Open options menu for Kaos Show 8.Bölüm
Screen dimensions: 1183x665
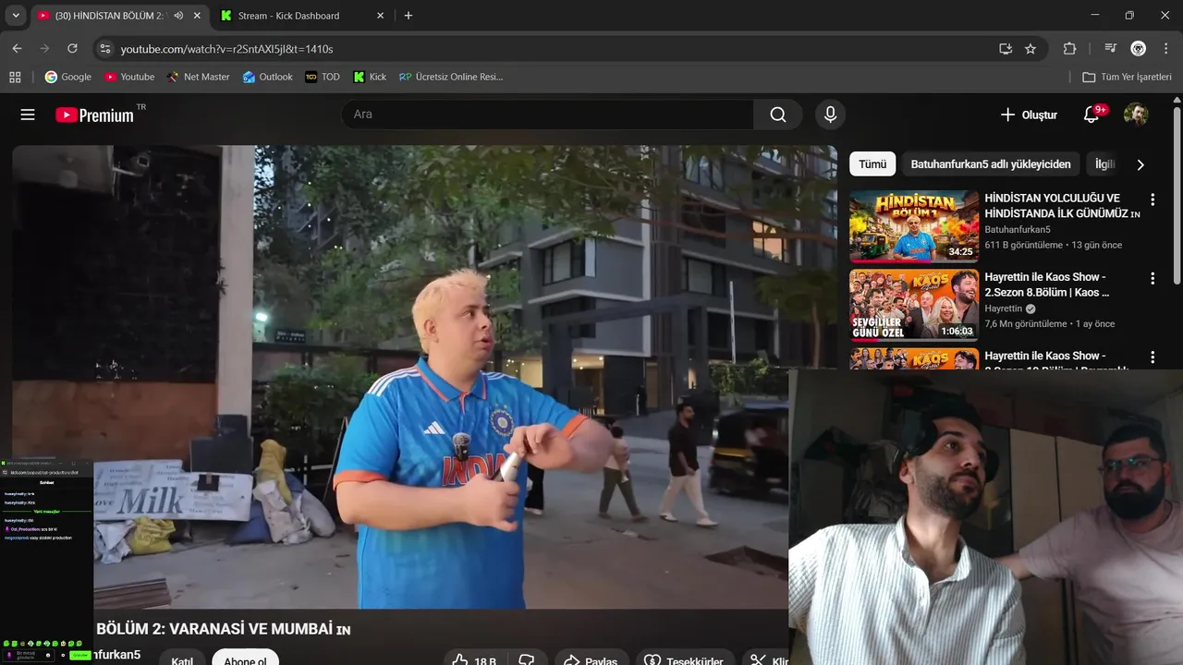click(1152, 278)
